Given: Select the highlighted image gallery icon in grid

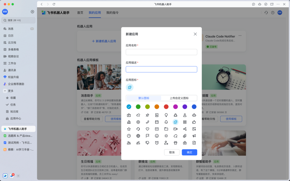Looking at the screenshot, I should click(x=176, y=122).
